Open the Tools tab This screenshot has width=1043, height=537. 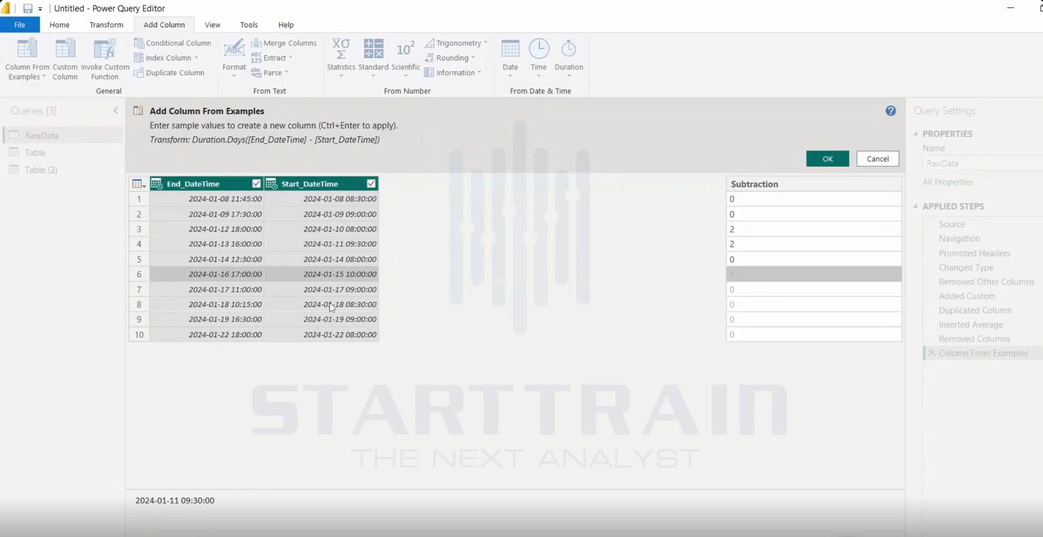click(248, 24)
